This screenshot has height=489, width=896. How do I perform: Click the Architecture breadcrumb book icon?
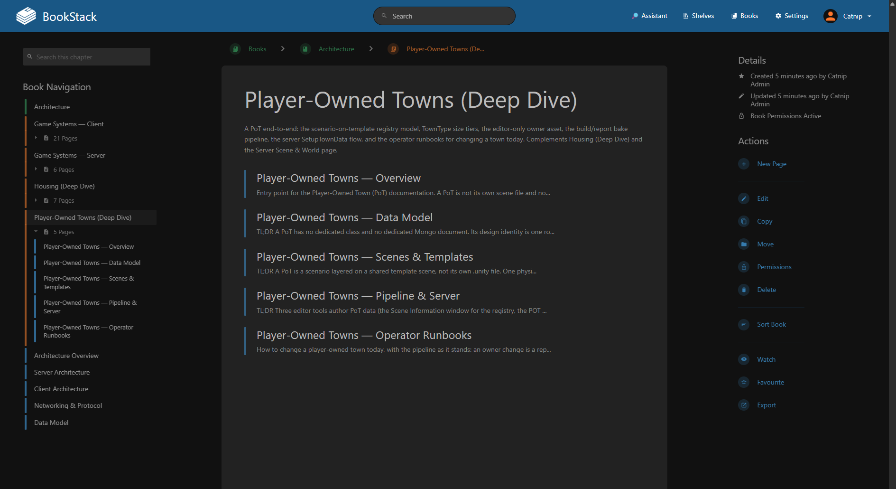pos(305,49)
